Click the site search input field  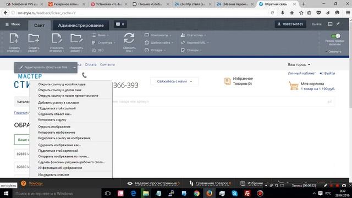[218, 101]
